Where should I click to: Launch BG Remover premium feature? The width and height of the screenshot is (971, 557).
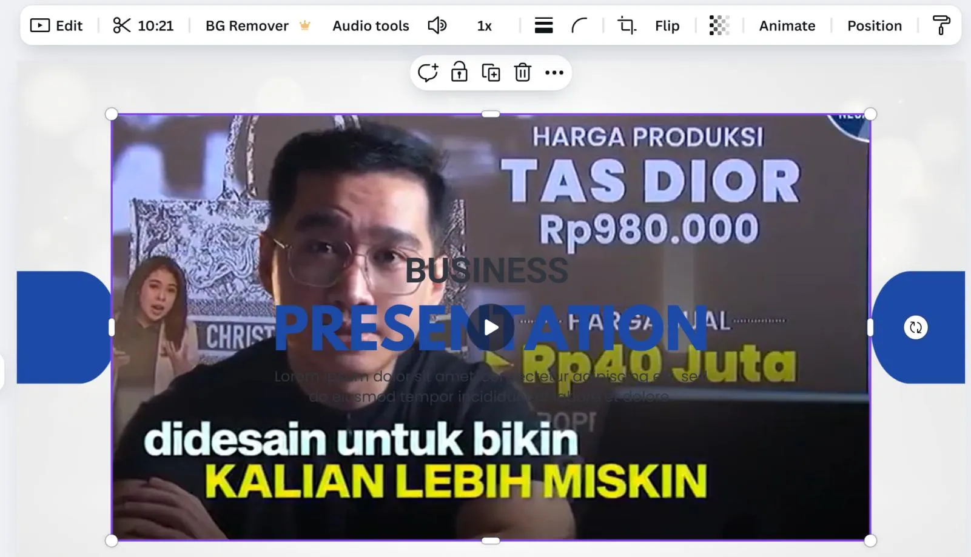tap(247, 25)
